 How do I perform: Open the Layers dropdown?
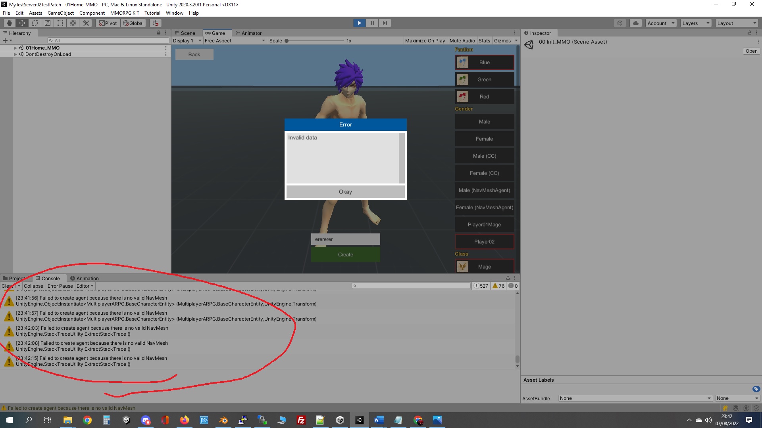(695, 23)
